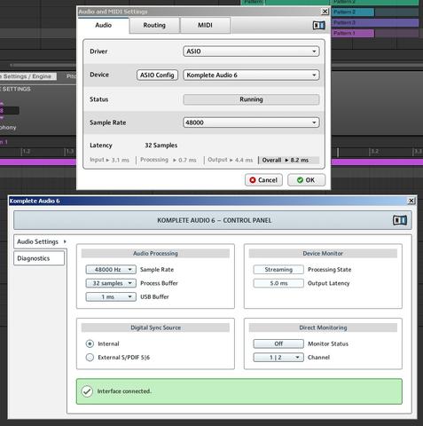
Task: Select Audio Settings in the control panel sidebar
Action: click(x=40, y=241)
